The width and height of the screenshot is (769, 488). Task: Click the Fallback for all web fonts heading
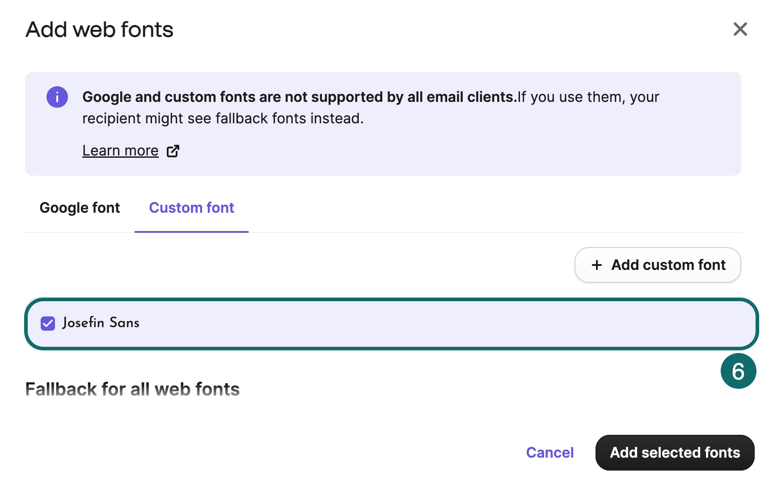(x=133, y=389)
